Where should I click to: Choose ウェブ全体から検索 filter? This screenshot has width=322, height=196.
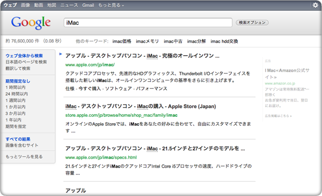24,56
